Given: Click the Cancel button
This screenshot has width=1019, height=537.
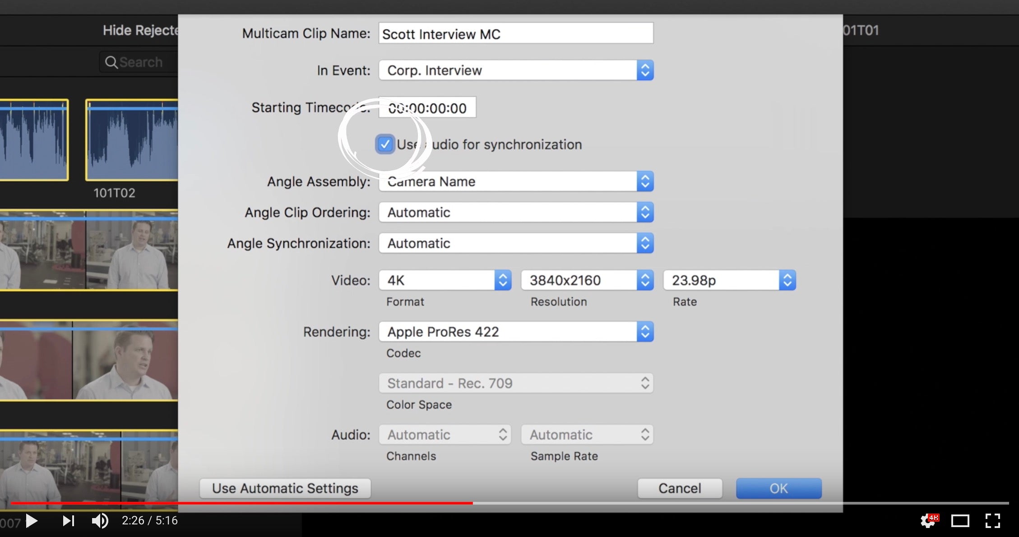Looking at the screenshot, I should pyautogui.click(x=680, y=488).
